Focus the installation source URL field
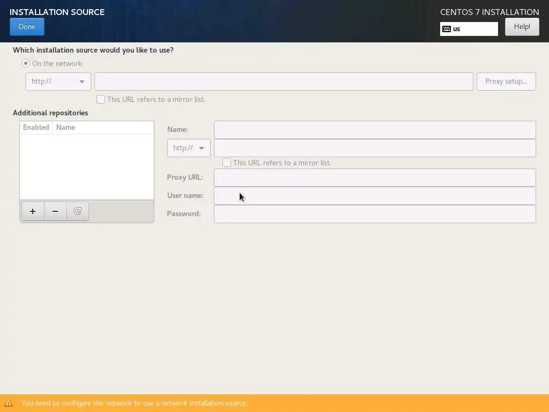This screenshot has width=549, height=412. [x=284, y=82]
